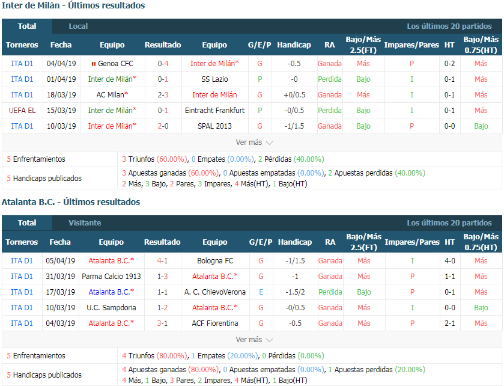Open the 2-3 result of AC Milan match
504x386 pixels.
pyautogui.click(x=163, y=95)
